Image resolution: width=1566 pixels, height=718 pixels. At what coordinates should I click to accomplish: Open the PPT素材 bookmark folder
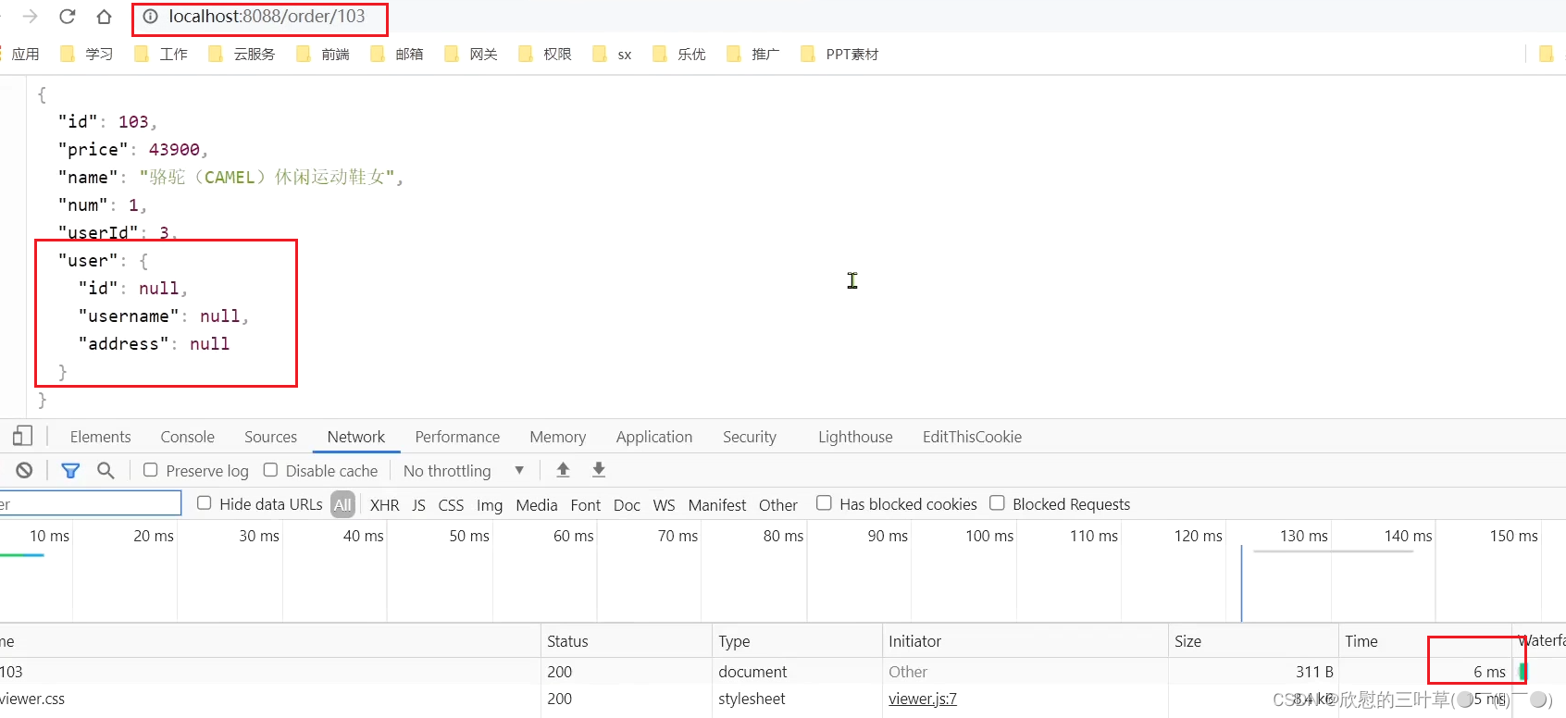[839, 54]
